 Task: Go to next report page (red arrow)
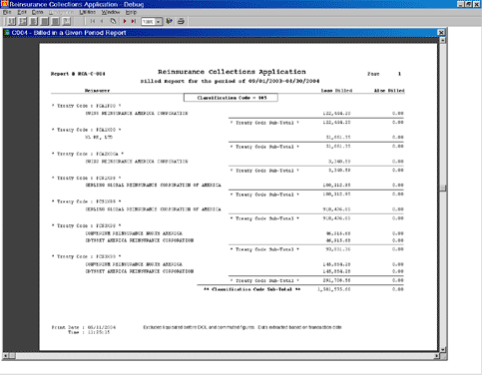pyautogui.click(x=125, y=21)
